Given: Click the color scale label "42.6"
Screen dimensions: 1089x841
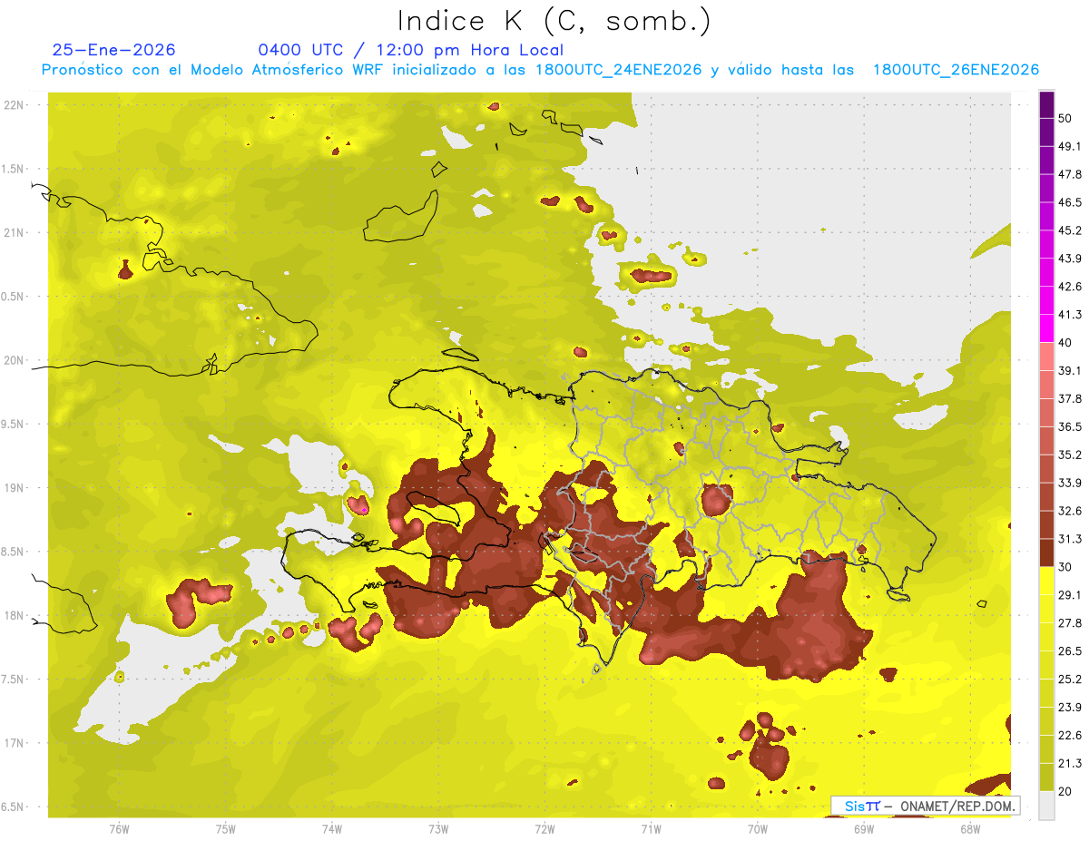Looking at the screenshot, I should point(1070,287).
